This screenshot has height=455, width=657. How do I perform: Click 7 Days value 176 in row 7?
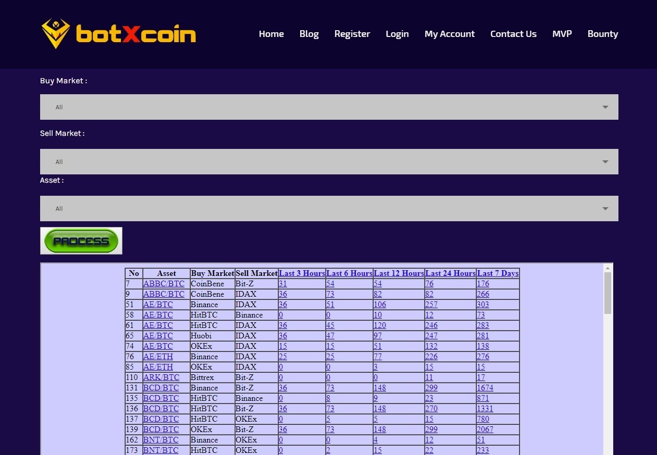click(x=483, y=284)
